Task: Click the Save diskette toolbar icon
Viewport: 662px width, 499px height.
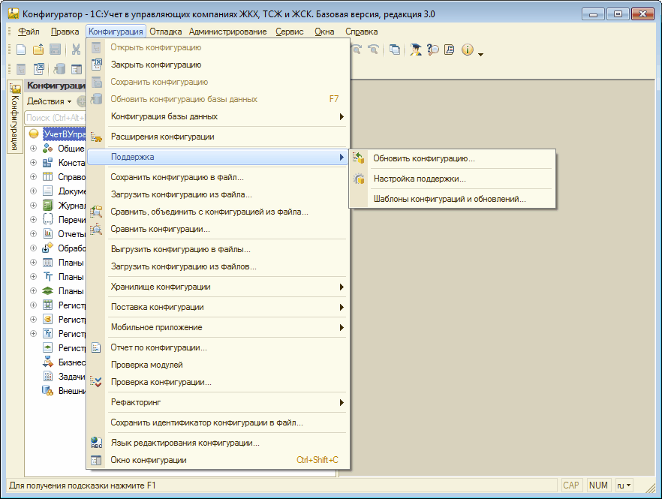Action: coord(55,50)
